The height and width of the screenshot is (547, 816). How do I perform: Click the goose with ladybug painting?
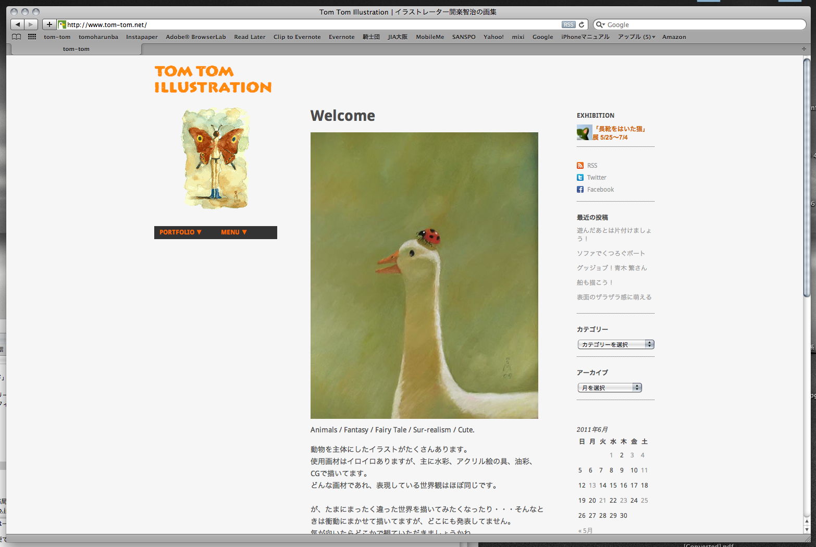pyautogui.click(x=424, y=276)
